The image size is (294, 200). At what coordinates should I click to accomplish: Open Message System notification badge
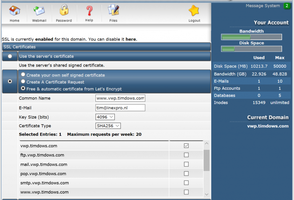(286, 6)
